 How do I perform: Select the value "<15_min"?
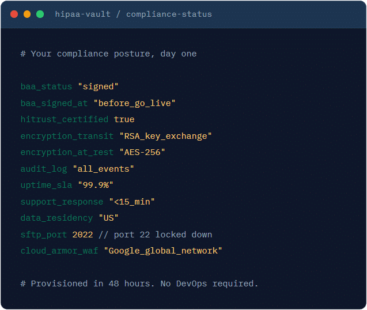tap(132, 202)
